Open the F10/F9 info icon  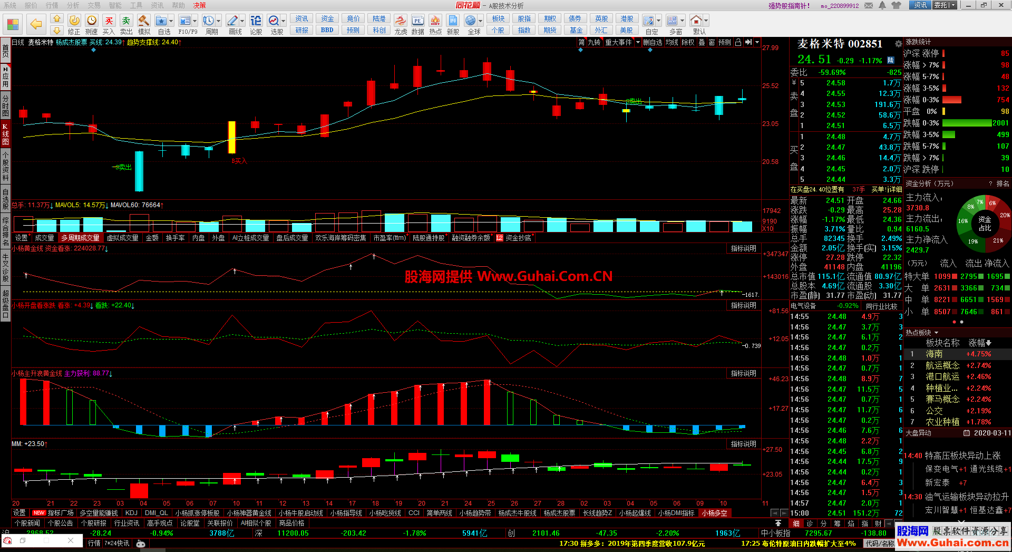pyautogui.click(x=185, y=21)
